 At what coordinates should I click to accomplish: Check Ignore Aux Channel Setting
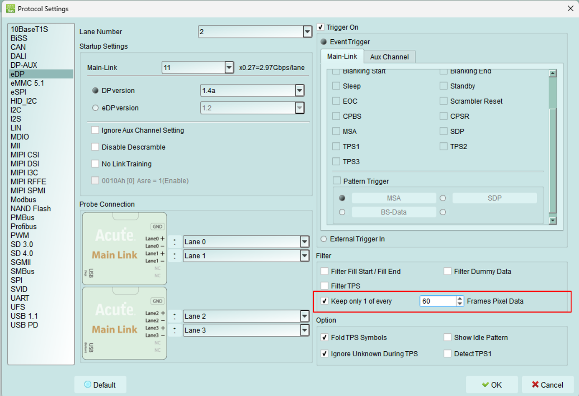95,130
